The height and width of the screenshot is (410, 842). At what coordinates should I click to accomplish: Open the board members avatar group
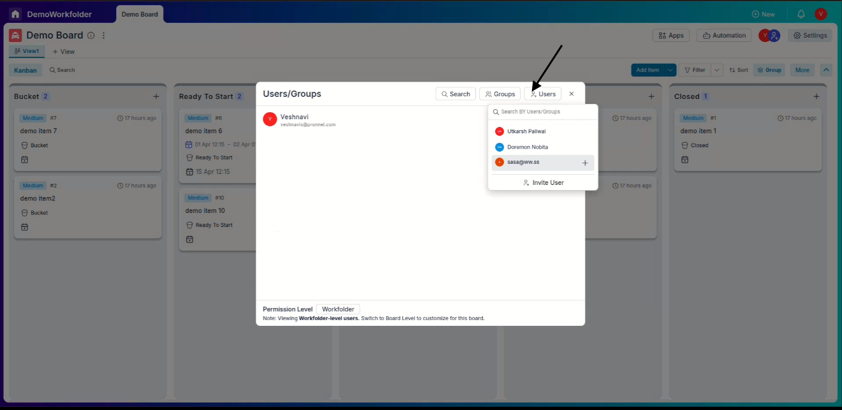(x=769, y=36)
